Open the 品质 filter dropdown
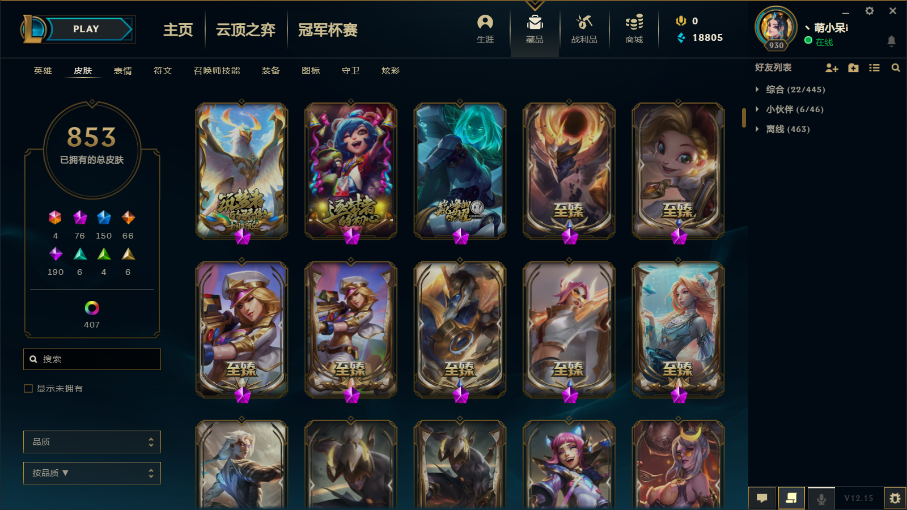 click(92, 442)
